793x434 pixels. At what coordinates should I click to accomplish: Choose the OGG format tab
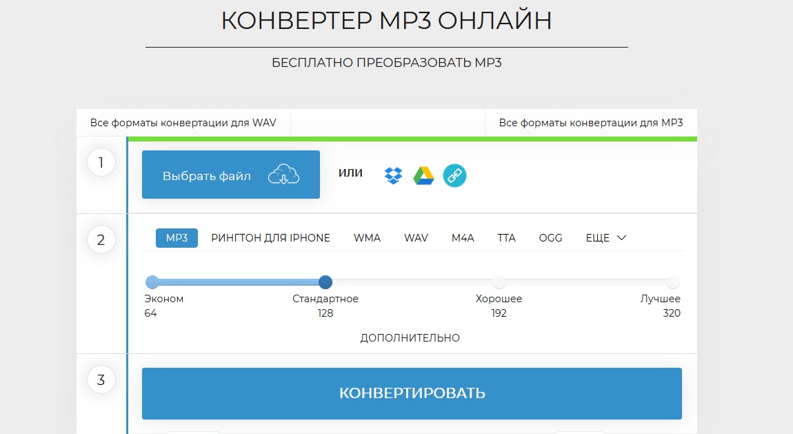[550, 238]
